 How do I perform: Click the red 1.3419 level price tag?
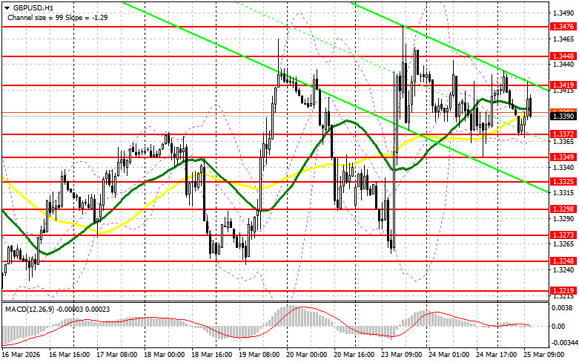click(563, 85)
